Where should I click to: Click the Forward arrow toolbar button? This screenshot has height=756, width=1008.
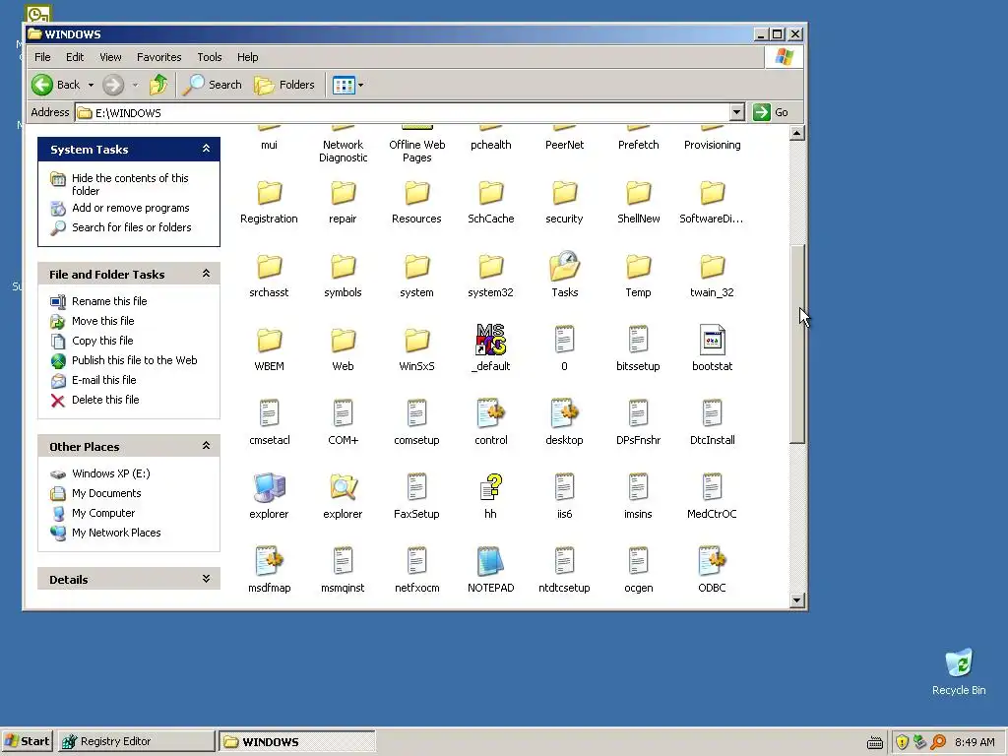[113, 85]
